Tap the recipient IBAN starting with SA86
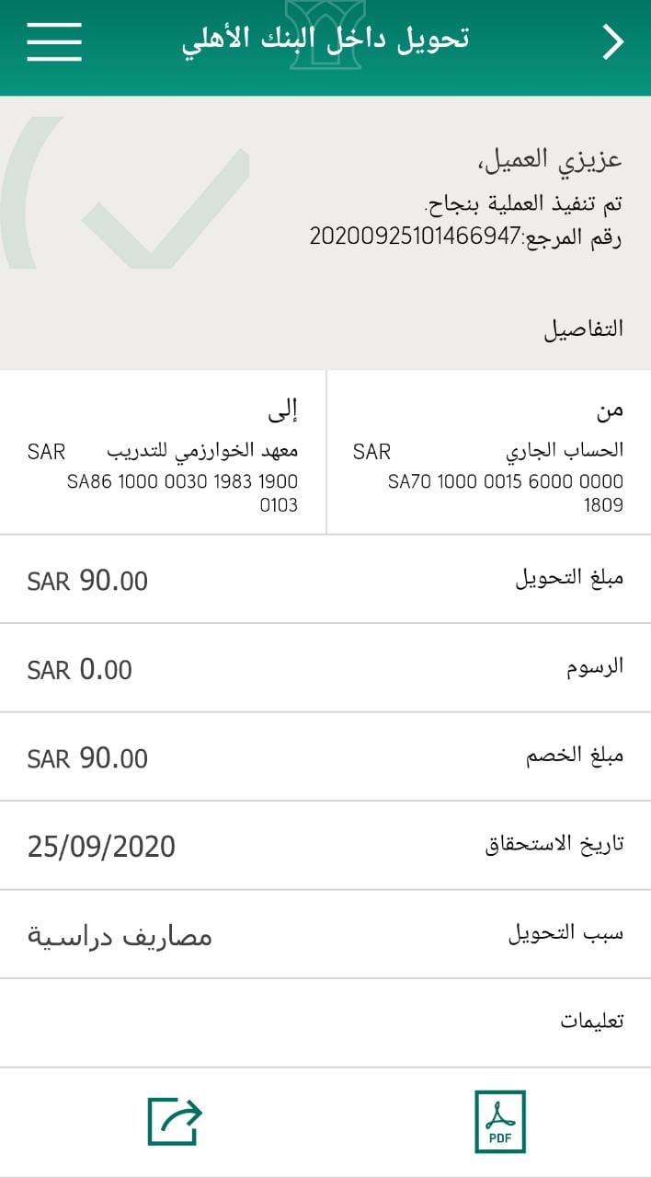 pyautogui.click(x=182, y=492)
